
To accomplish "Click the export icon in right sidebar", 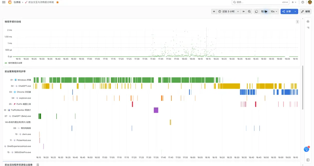I will (x=308, y=22).
